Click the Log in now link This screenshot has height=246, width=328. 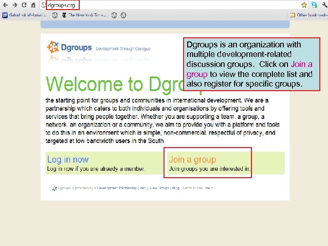[68, 159]
